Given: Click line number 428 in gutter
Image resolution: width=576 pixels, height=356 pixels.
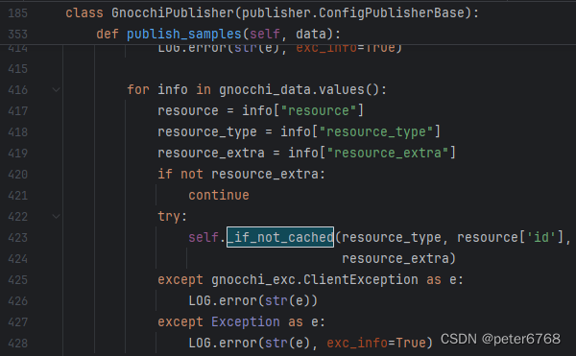Looking at the screenshot, I should click(18, 344).
